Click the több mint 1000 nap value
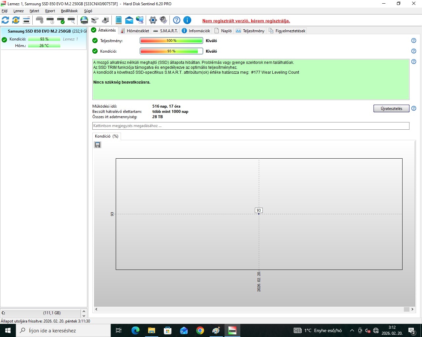Viewport: 422px width, 337px height. tap(170, 112)
